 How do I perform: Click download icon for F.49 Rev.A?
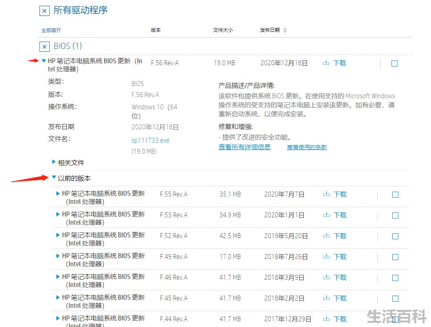point(326,256)
